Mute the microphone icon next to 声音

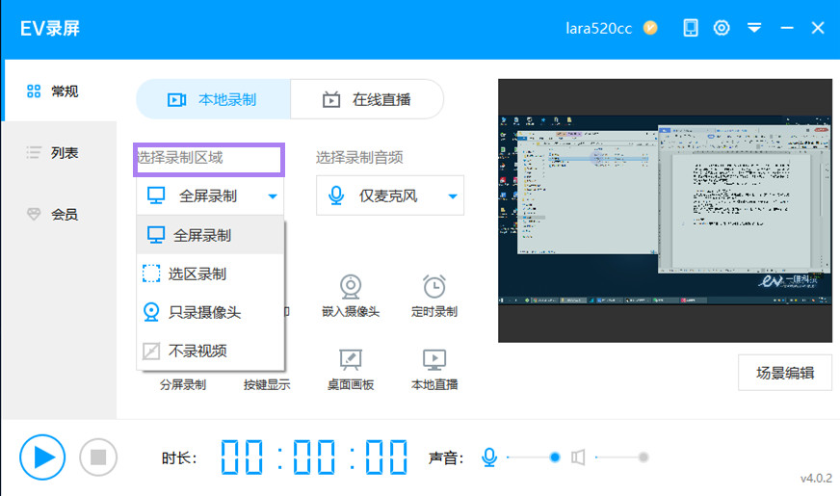pyautogui.click(x=489, y=457)
